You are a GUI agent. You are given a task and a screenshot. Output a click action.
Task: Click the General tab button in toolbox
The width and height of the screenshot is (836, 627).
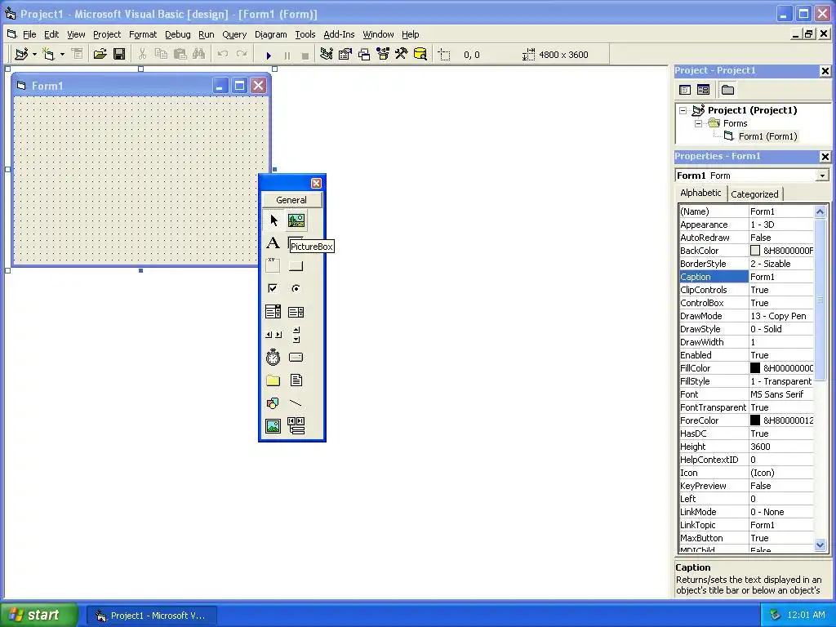pyautogui.click(x=291, y=200)
